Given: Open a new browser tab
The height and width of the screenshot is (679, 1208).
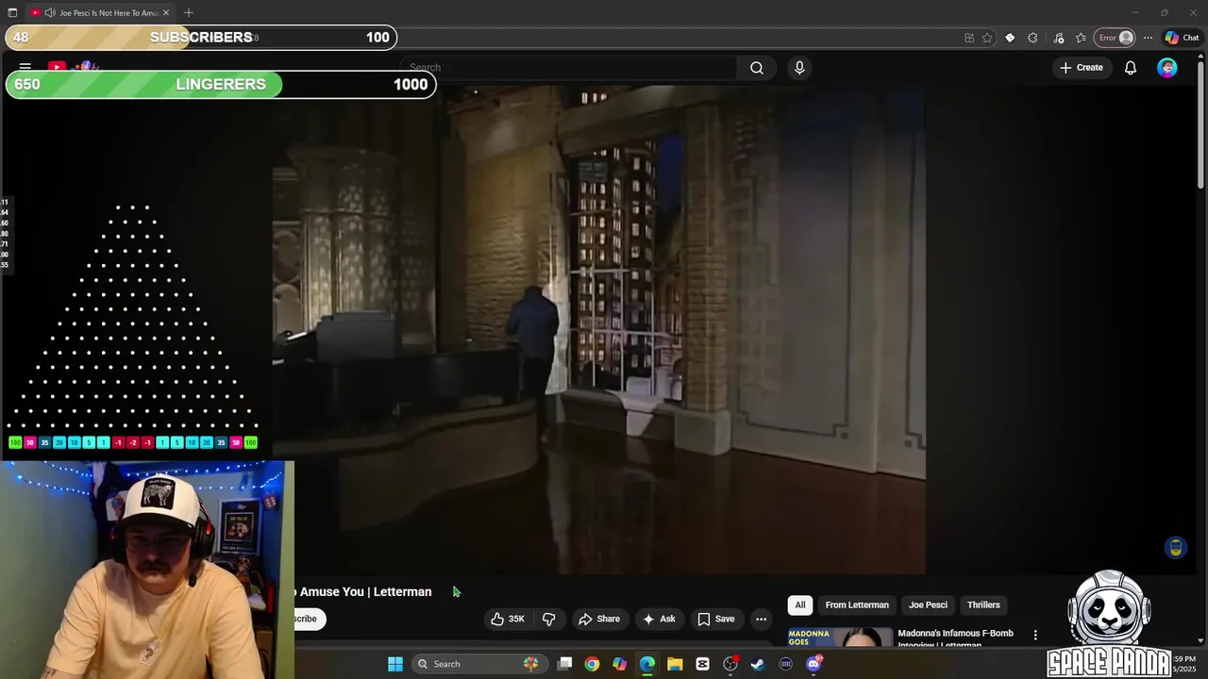Looking at the screenshot, I should (189, 13).
